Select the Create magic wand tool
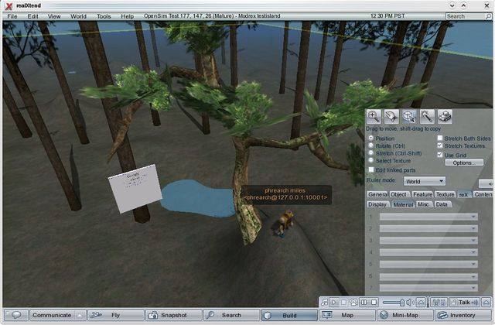This screenshot has height=325, width=495. [x=427, y=116]
